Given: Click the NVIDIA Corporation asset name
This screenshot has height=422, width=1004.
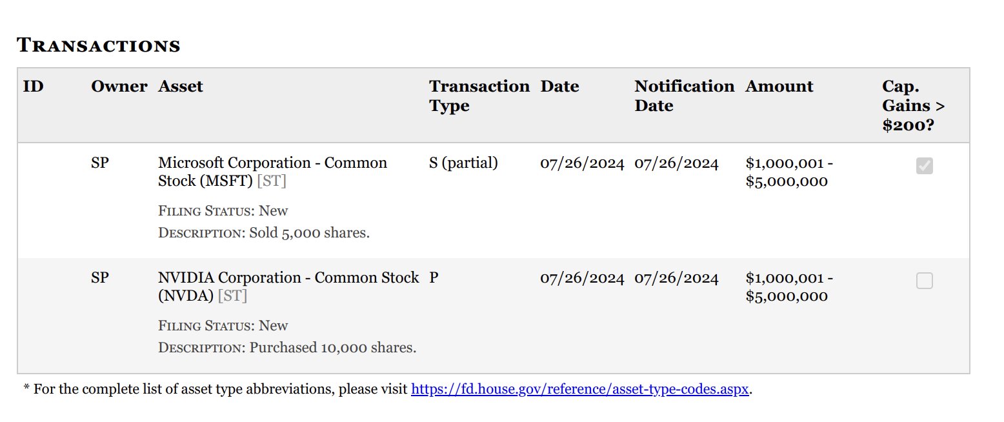Looking at the screenshot, I should (288, 278).
